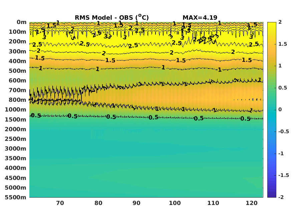Click the plot title 'RMS Model - OBS (°C)'
292x219 pixels.
point(112,17)
